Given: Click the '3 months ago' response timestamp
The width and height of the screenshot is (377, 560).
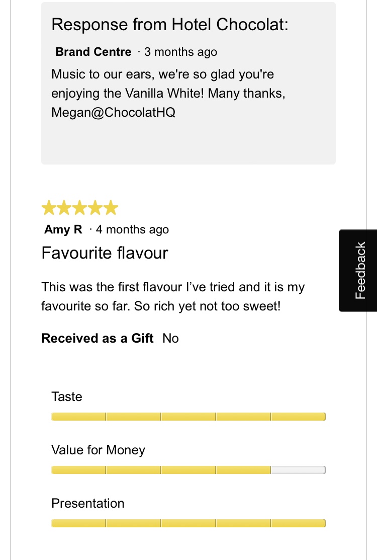Looking at the screenshot, I should coord(180,52).
